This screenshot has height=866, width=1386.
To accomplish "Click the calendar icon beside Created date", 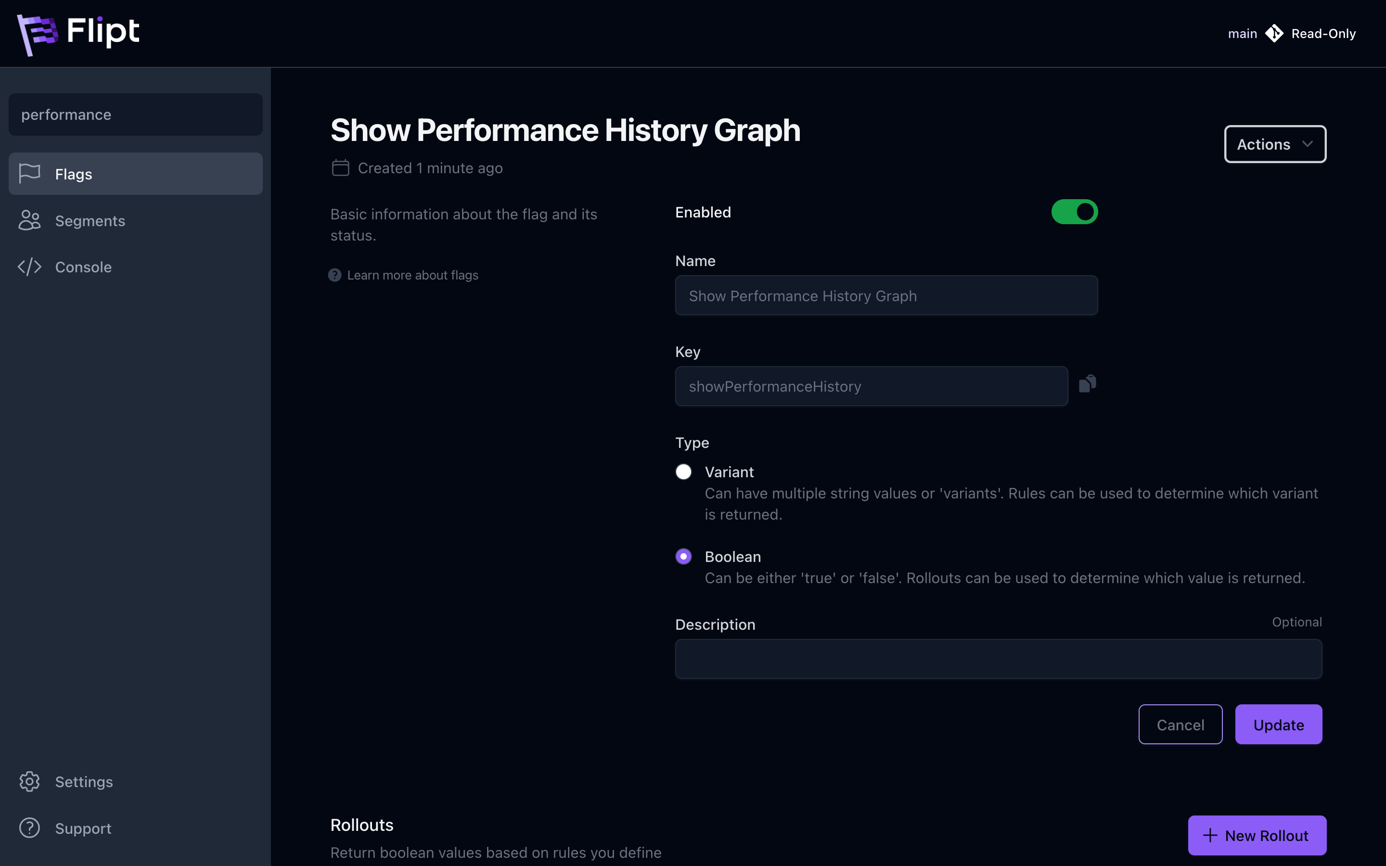I will pyautogui.click(x=340, y=168).
